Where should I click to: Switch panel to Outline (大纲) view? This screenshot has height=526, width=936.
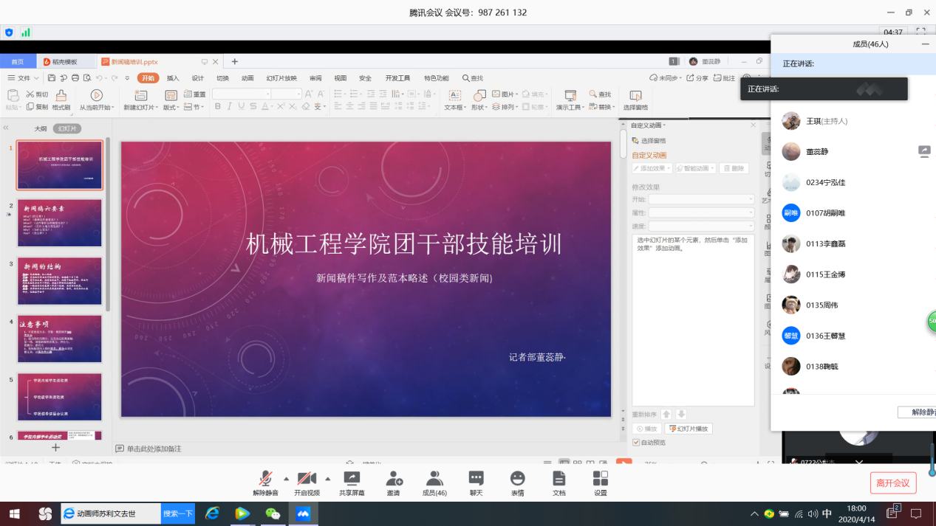41,128
